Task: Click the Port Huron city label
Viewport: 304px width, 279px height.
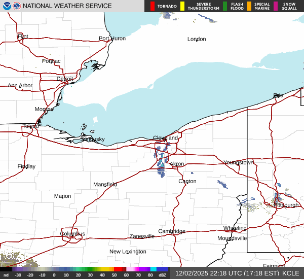Action: (112, 39)
